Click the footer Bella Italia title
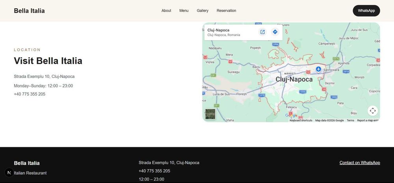The height and width of the screenshot is (183, 394). 27,163
